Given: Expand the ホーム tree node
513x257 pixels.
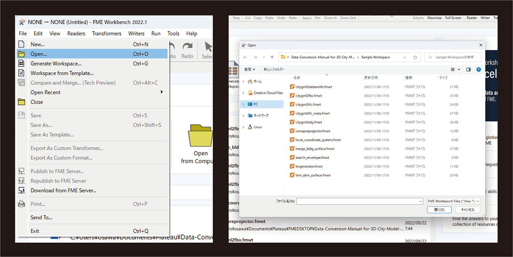Looking at the screenshot, I should point(243,82).
